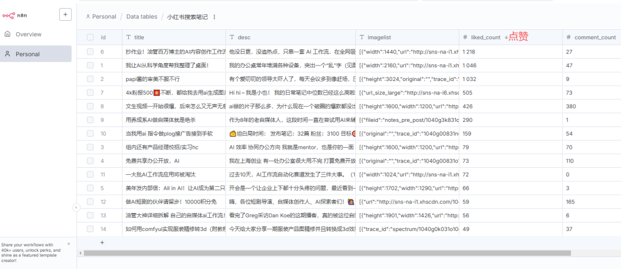621x269 pixels.
Task: Dismiss the share workflows notice
Action: [68, 244]
